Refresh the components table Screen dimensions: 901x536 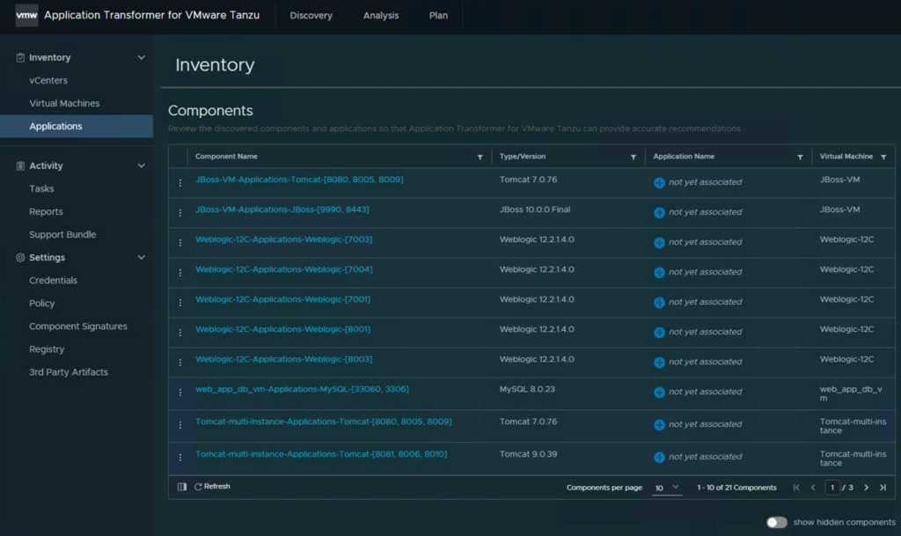[213, 487]
